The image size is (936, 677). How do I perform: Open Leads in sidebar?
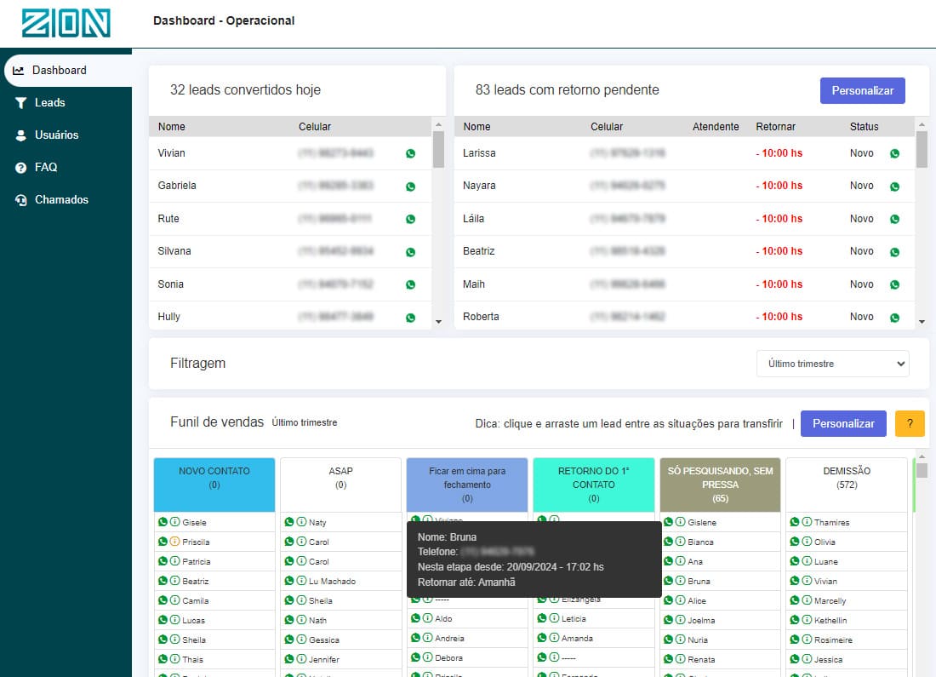point(49,103)
